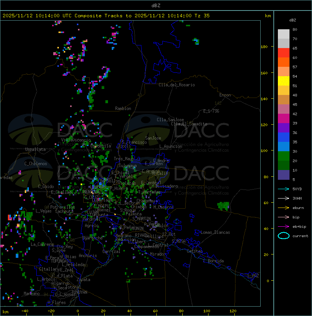Click the 'Ugarteche' map label

tap(93, 238)
